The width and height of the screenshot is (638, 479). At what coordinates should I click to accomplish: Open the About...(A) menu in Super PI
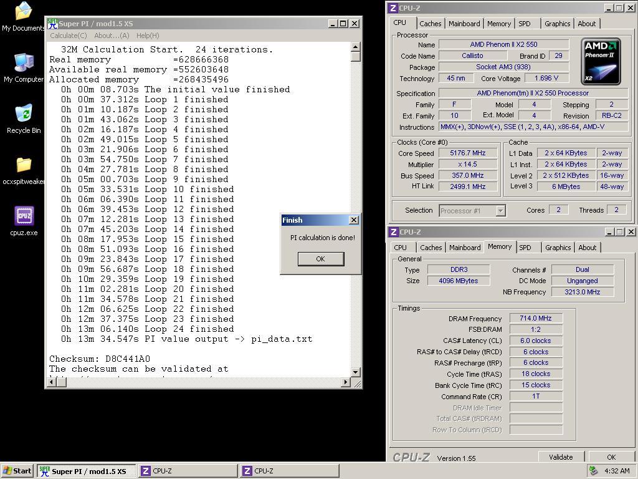coord(112,36)
